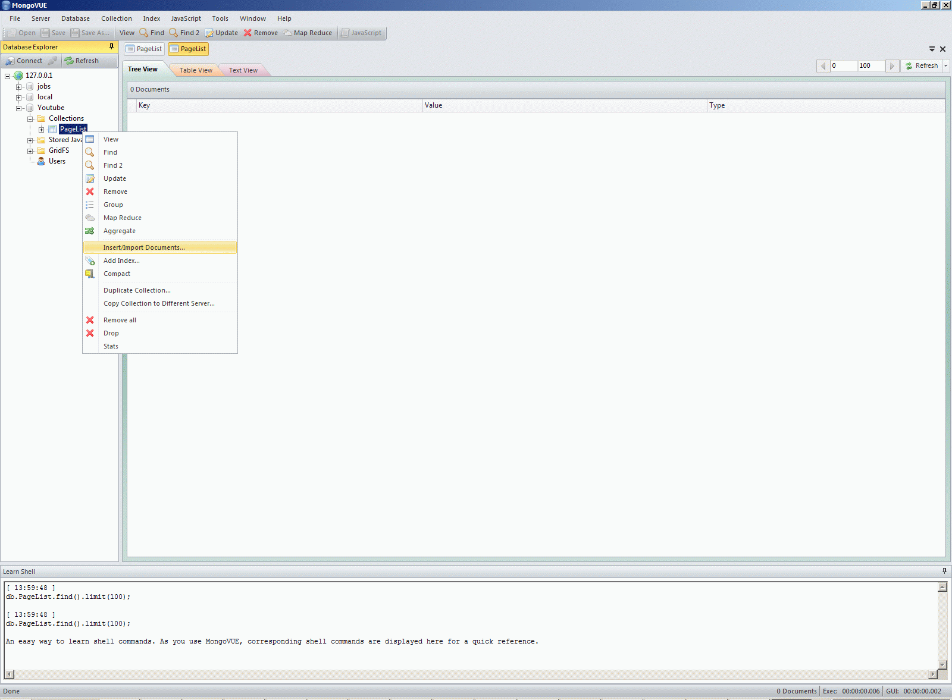Click the skip count input field
This screenshot has width=952, height=700.
[844, 65]
